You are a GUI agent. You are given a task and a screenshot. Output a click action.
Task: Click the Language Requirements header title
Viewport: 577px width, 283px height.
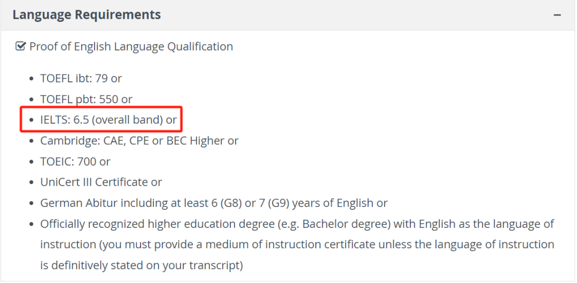point(87,15)
